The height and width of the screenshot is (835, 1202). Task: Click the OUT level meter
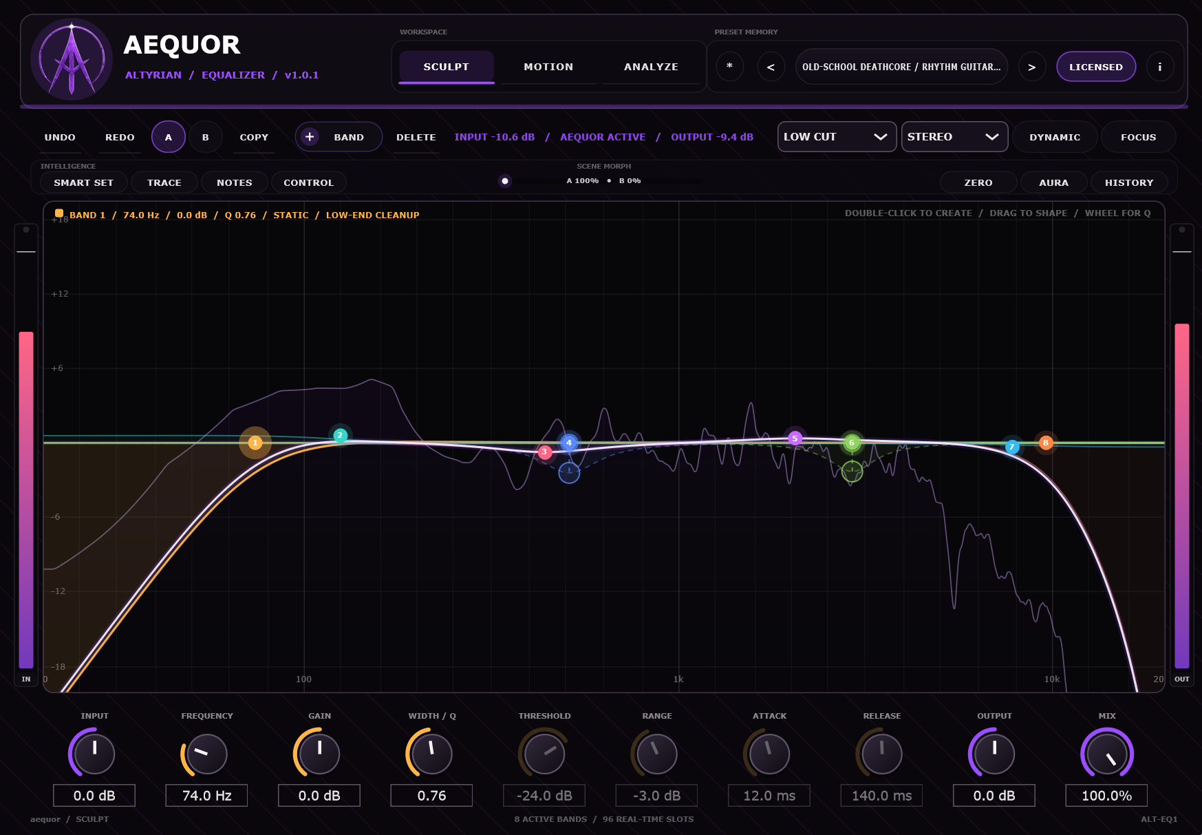[x=1182, y=454]
